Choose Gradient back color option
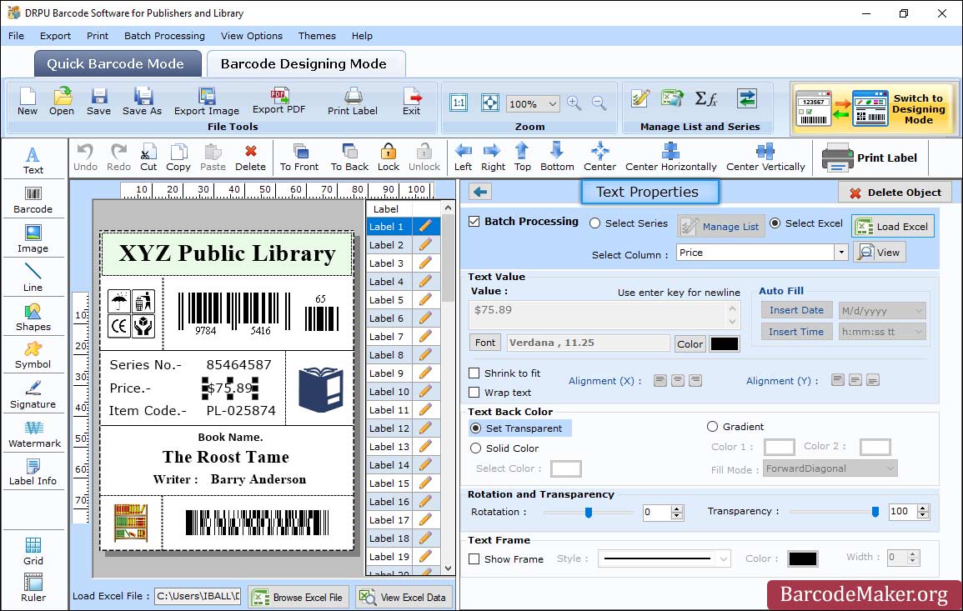 [x=712, y=426]
